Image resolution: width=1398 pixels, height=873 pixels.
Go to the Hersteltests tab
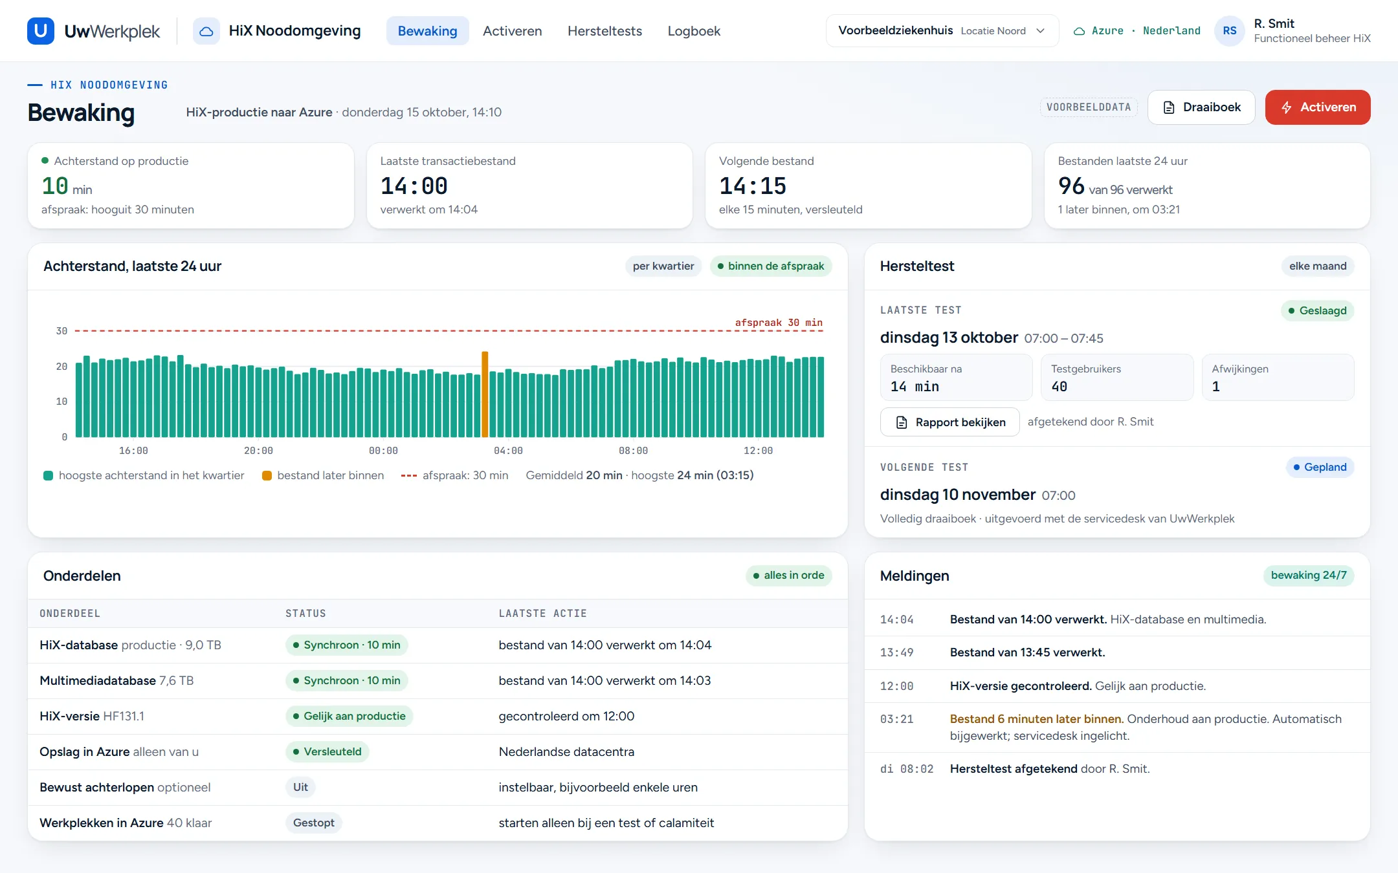point(605,31)
